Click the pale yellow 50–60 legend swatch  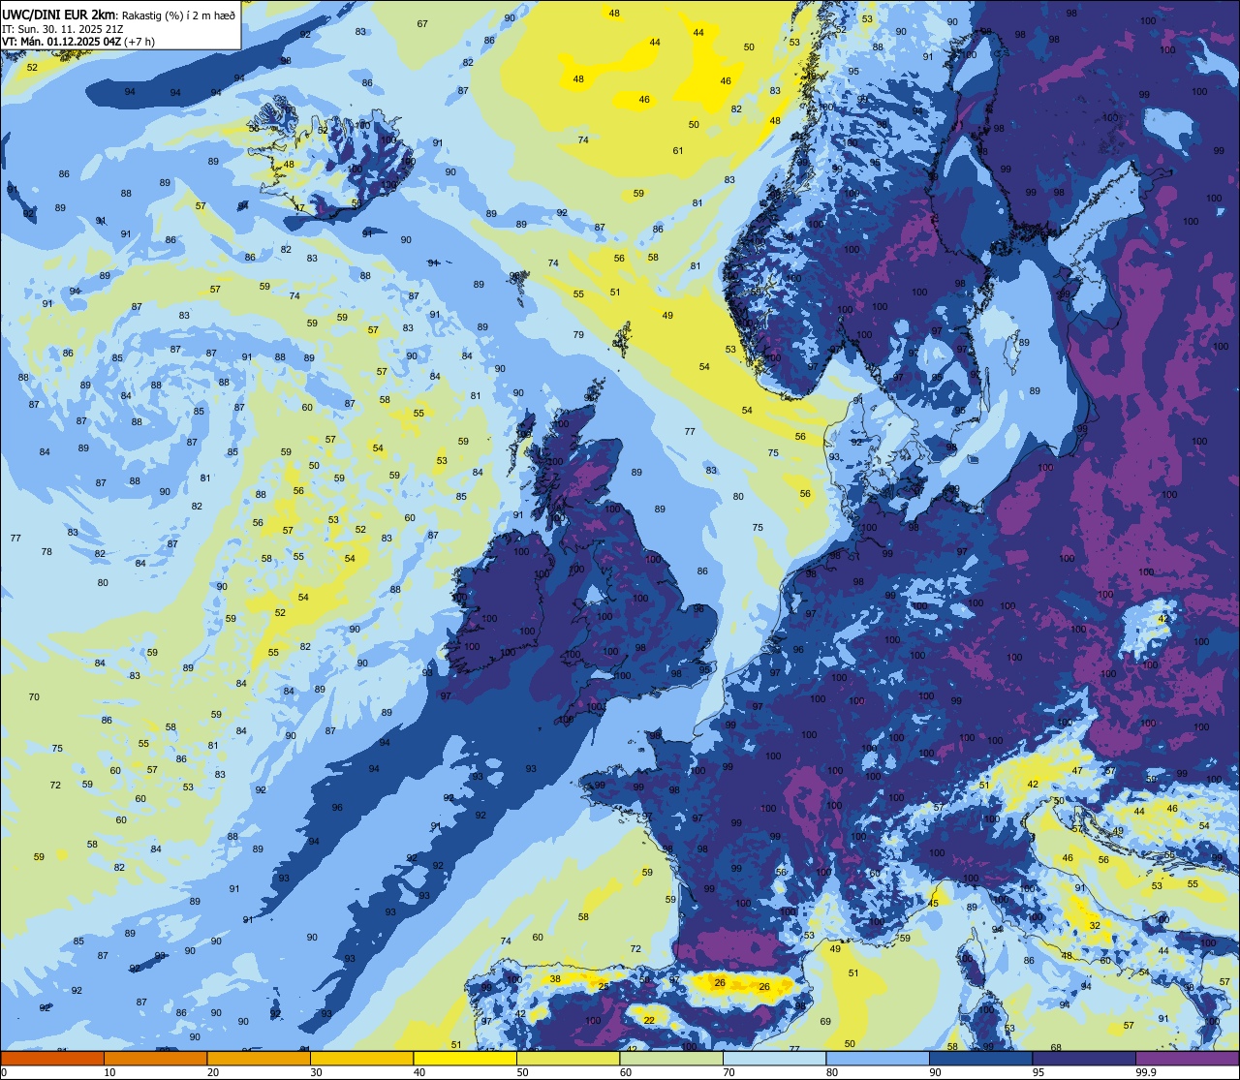click(569, 1058)
